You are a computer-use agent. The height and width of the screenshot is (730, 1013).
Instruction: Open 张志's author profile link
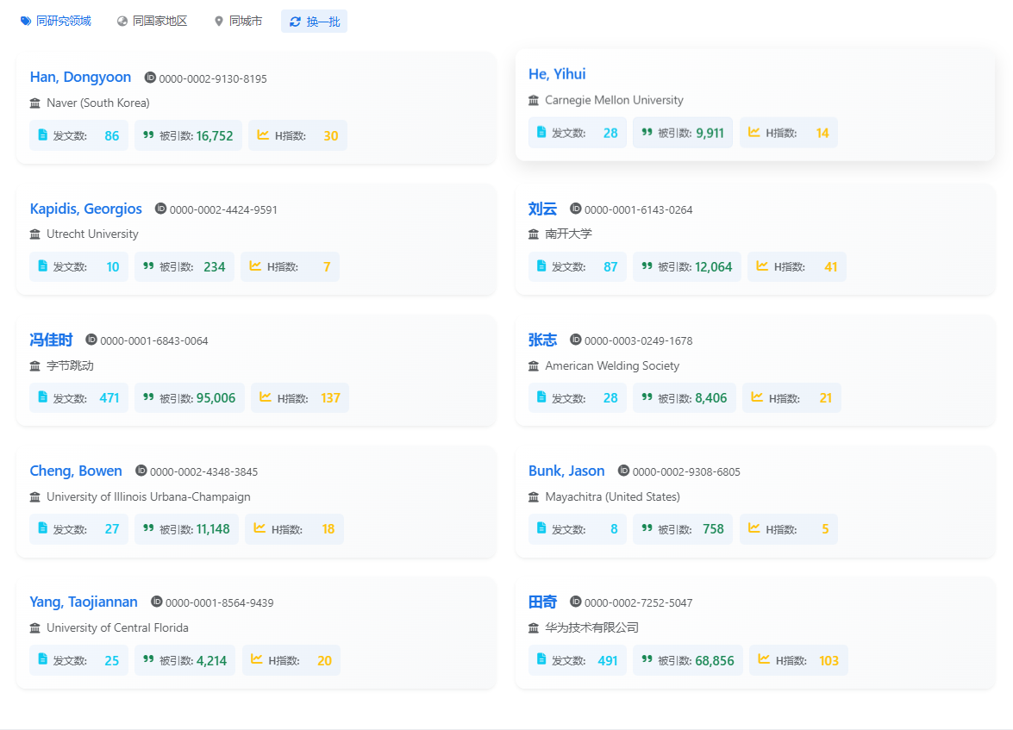click(x=542, y=340)
